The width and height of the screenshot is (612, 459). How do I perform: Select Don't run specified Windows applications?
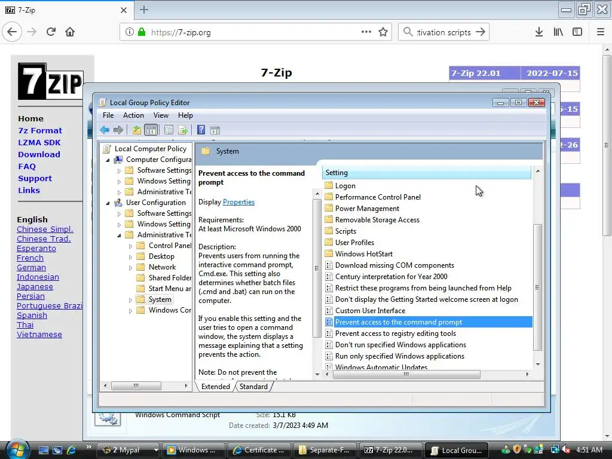click(400, 345)
